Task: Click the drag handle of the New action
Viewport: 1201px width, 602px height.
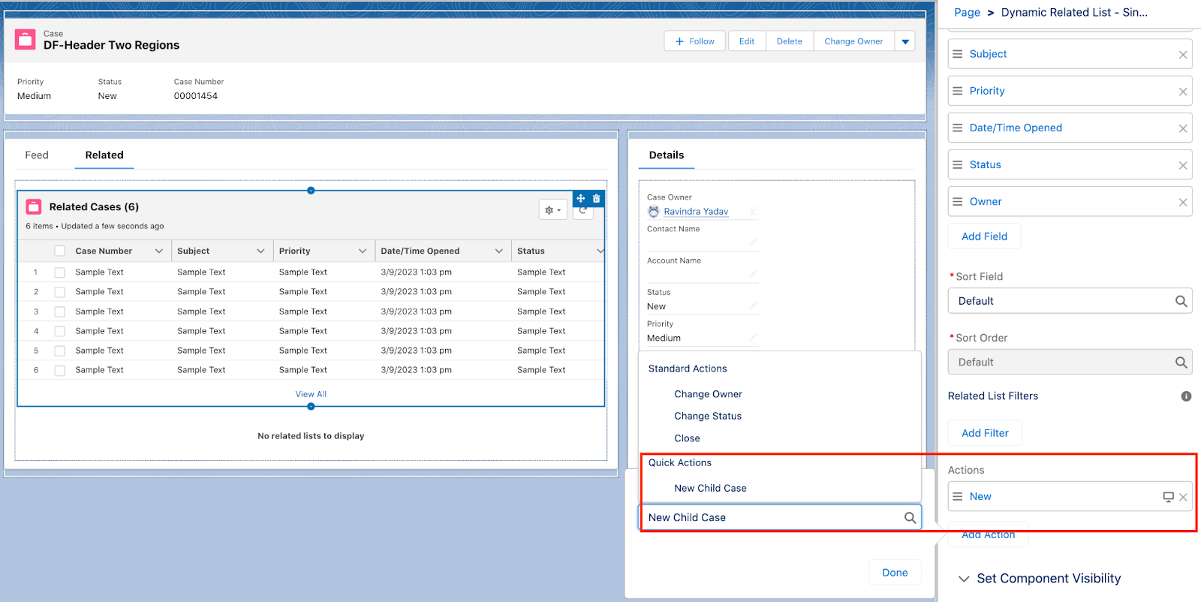Action: point(958,496)
